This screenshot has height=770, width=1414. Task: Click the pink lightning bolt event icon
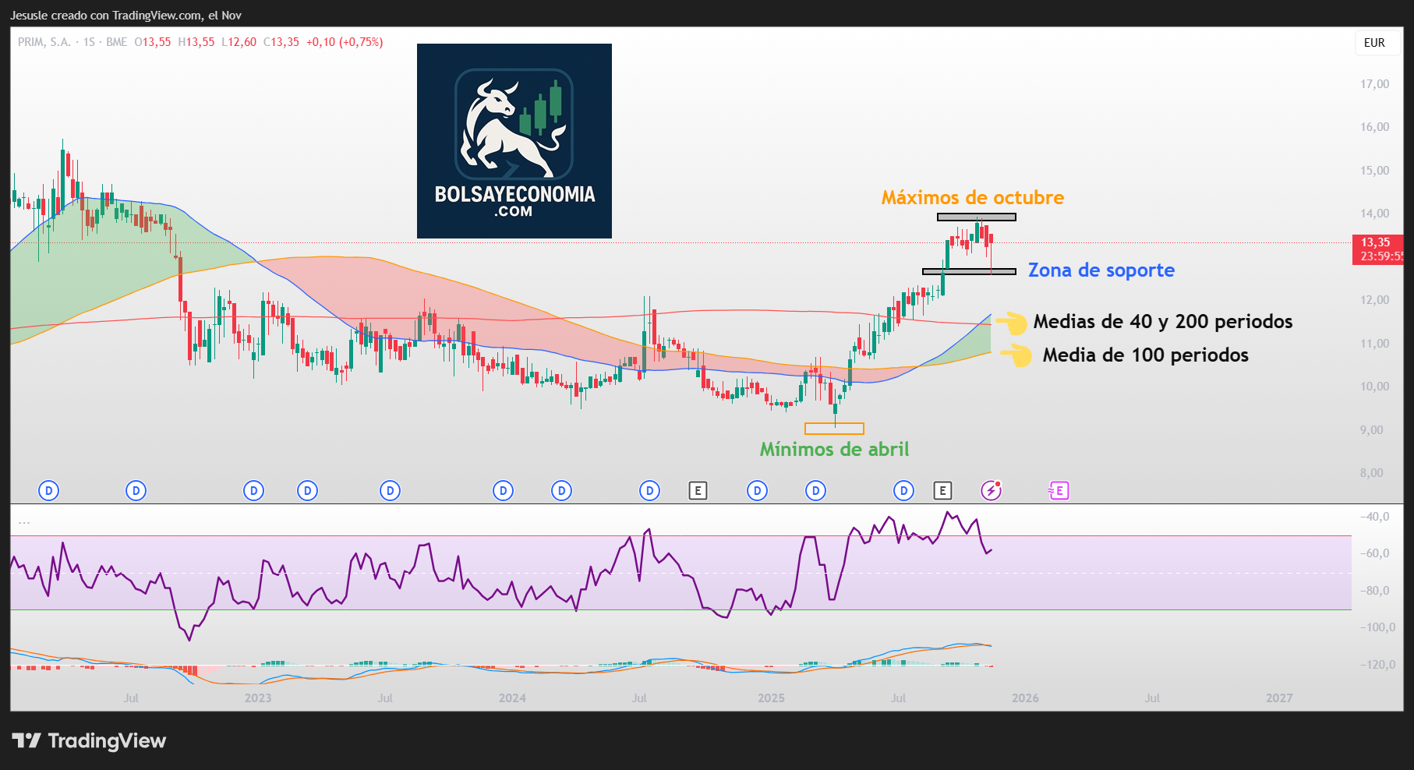tap(991, 490)
